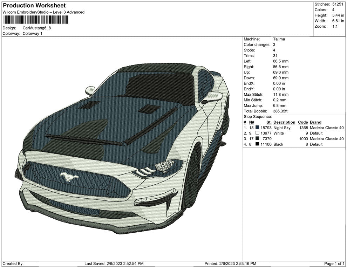347x267 pixels.
Task: Click the N# column header
Action: (x=252, y=122)
